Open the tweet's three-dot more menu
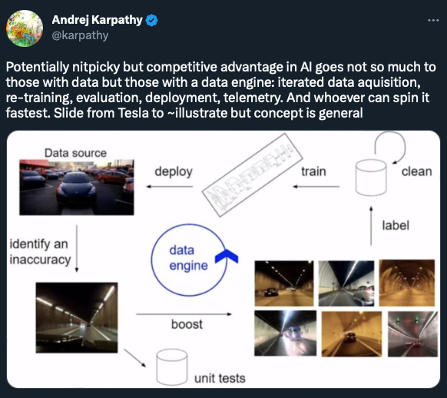Viewport: 447px width, 398px height. pos(433,21)
